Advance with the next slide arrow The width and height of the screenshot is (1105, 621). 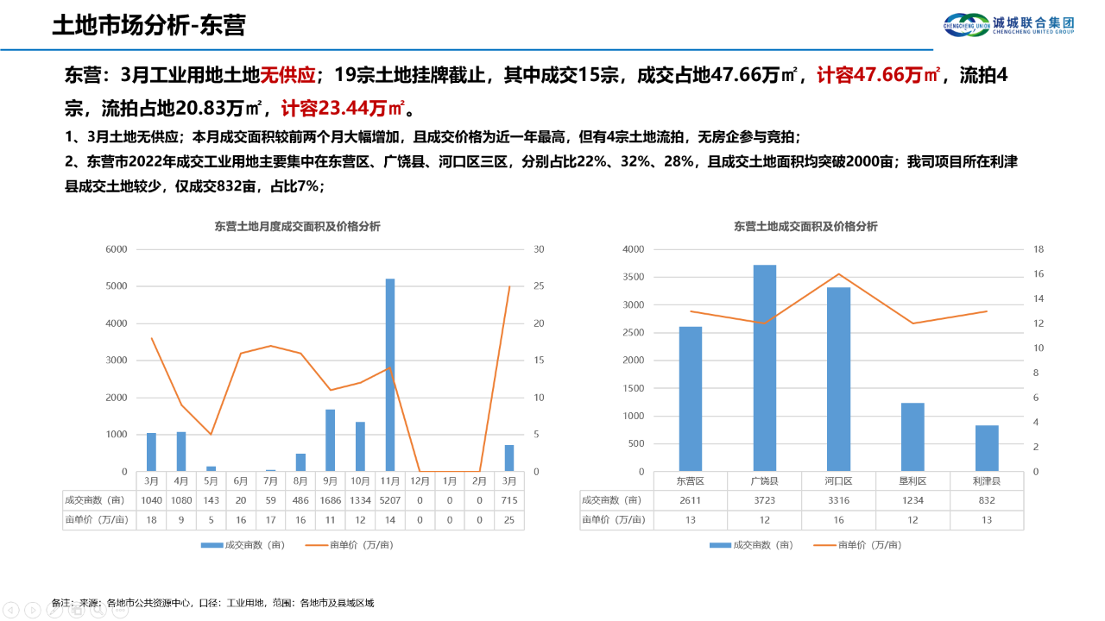[33, 612]
